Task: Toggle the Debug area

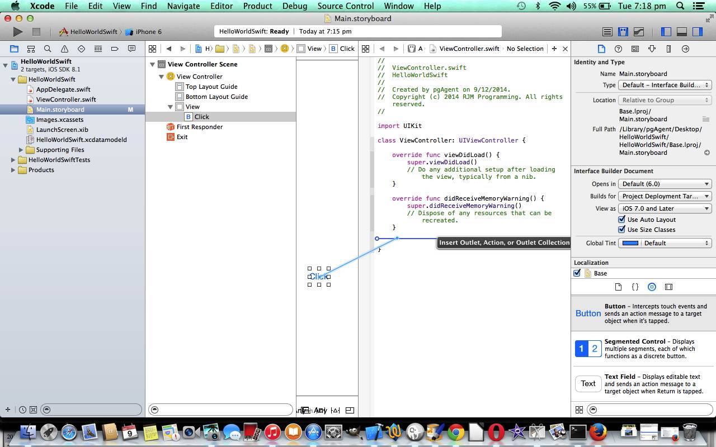Action: pos(682,32)
